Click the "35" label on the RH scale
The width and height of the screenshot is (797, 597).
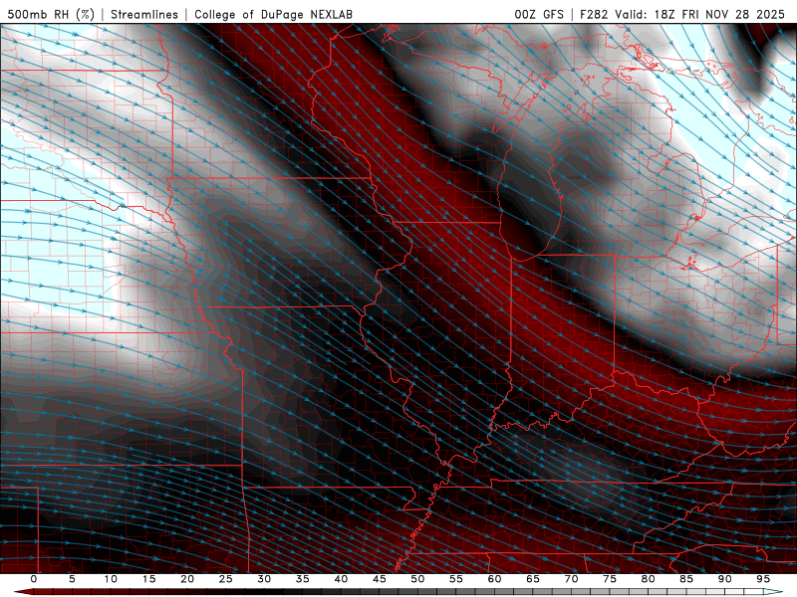click(303, 579)
